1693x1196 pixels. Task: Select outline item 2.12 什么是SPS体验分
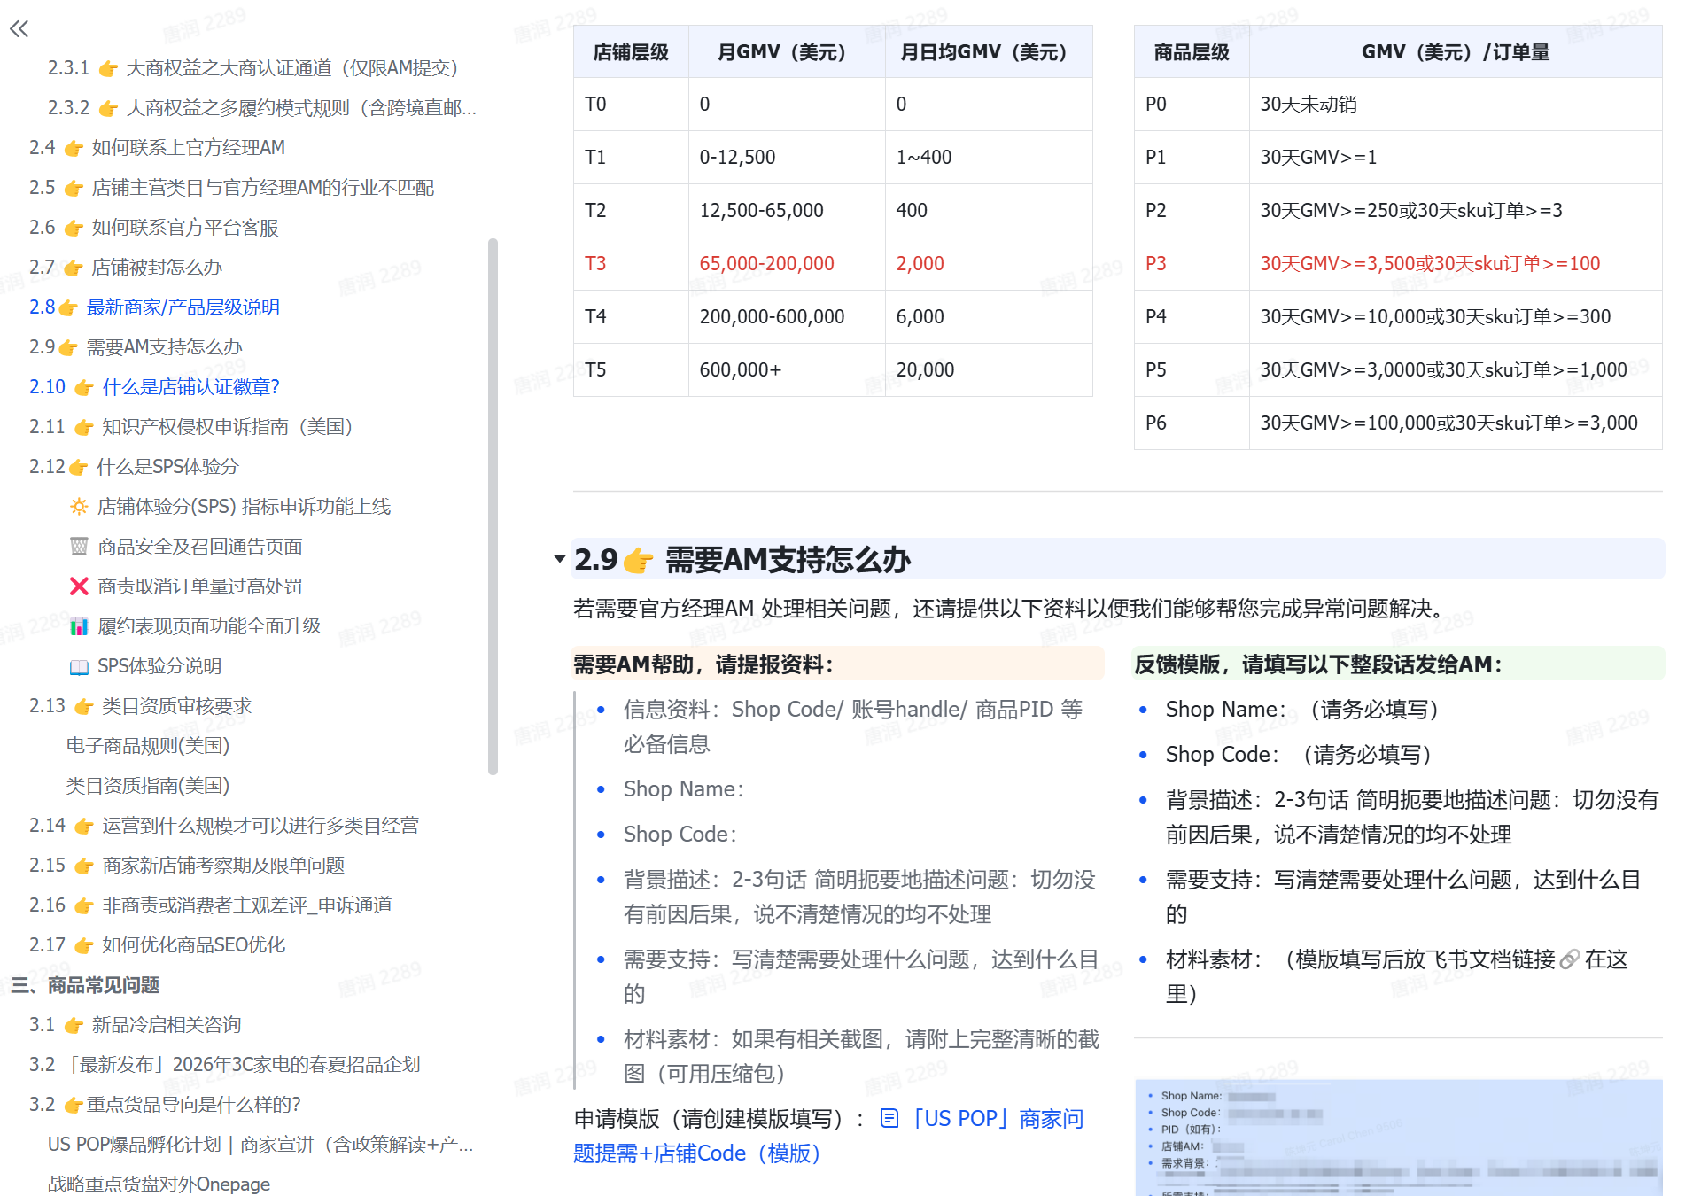pos(134,467)
